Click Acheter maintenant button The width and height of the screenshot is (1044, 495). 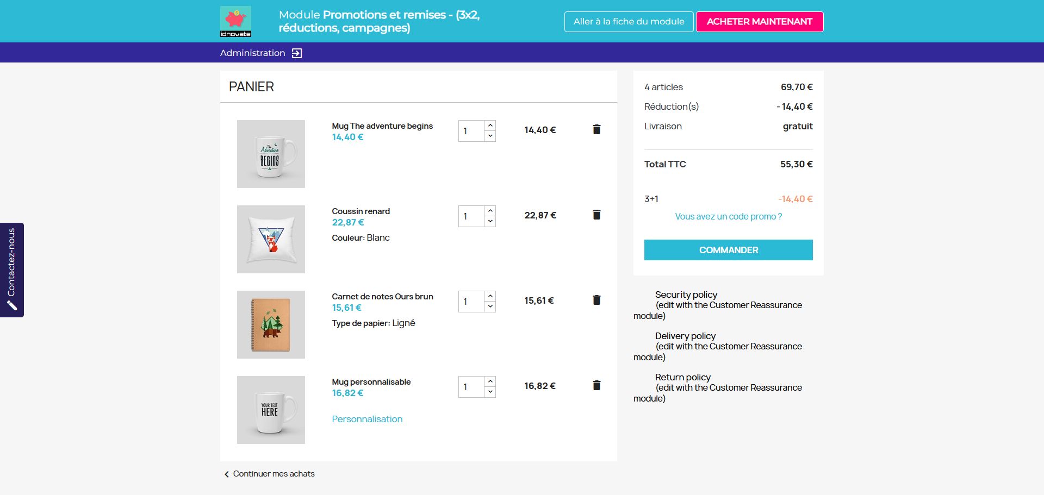pyautogui.click(x=760, y=22)
